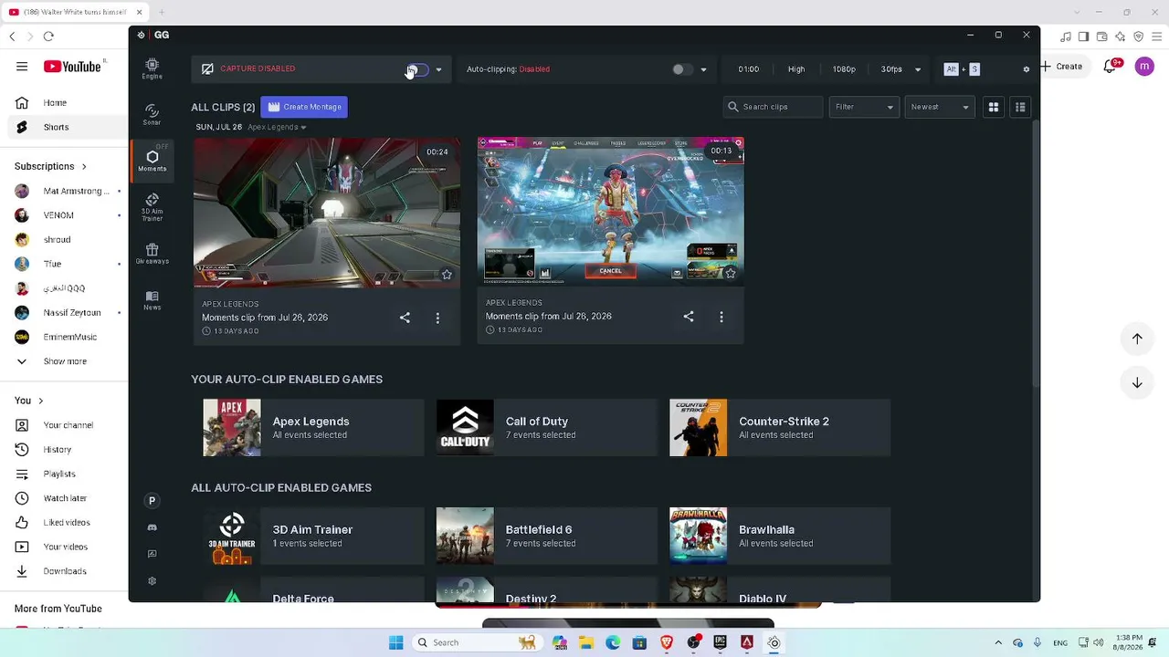Open the Sonar section in the sidebar

pos(152,114)
